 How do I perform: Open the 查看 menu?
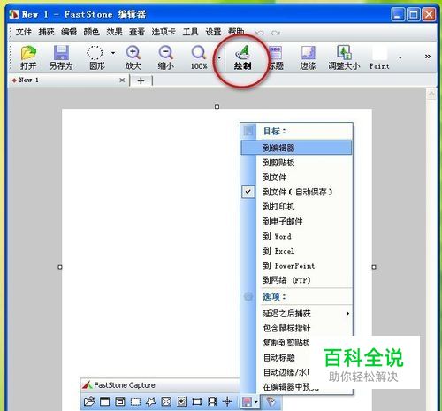(x=137, y=32)
